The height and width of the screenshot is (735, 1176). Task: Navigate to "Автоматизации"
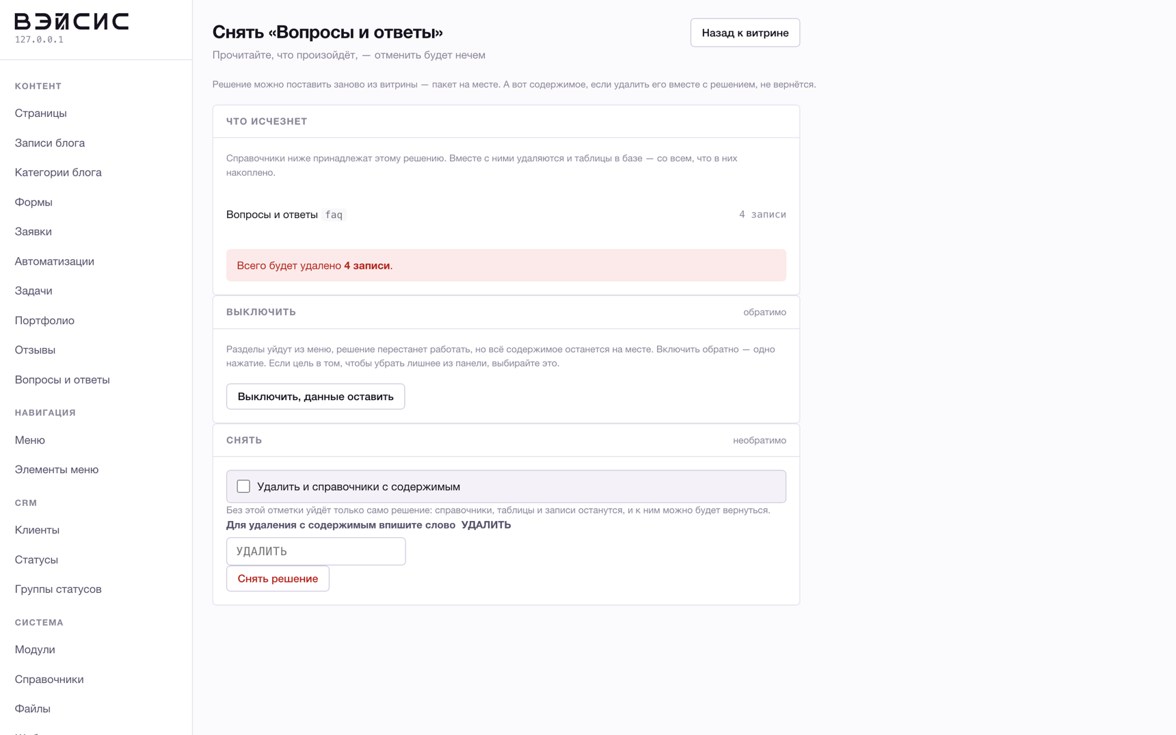[x=55, y=261]
